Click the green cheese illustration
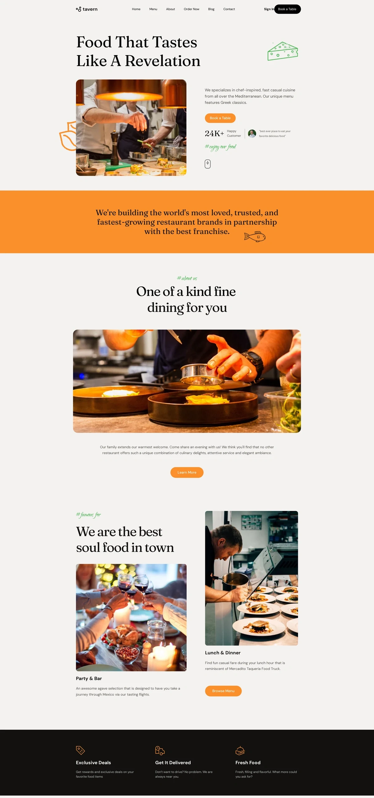This screenshot has height=798, width=374. [283, 51]
